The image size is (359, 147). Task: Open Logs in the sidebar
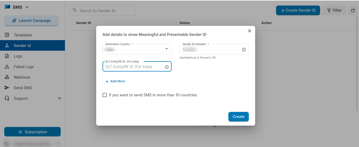(x=18, y=56)
